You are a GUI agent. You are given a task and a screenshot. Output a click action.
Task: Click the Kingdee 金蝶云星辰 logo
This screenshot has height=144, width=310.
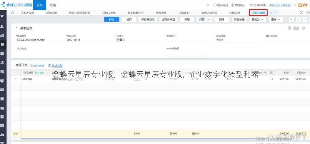16,5
